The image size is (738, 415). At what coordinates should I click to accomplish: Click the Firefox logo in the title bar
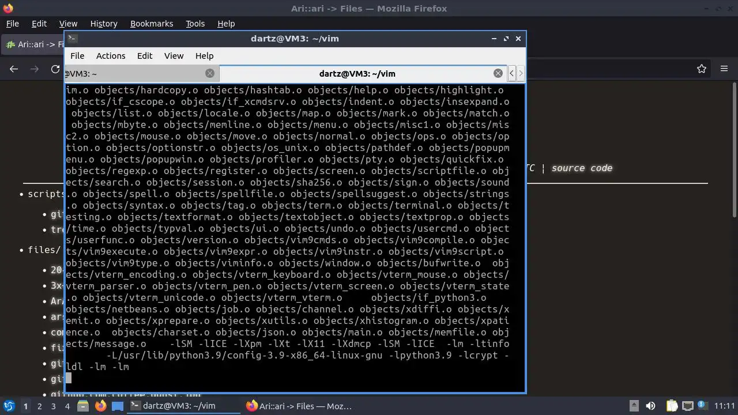click(7, 8)
